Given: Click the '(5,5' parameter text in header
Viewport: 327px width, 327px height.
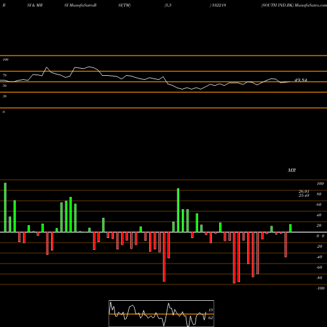Looking at the screenshot, I should coord(168,5).
